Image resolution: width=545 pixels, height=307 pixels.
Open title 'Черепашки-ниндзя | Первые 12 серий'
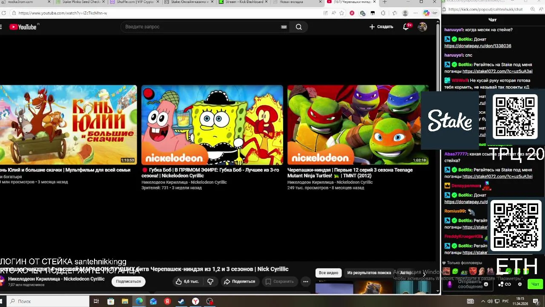tap(350, 173)
